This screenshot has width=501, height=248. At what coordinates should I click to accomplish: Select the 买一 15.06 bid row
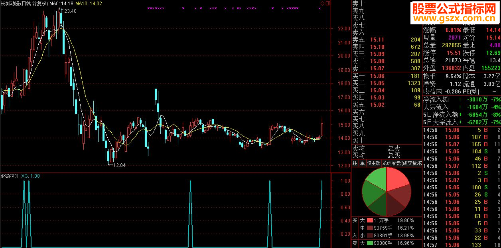click(387, 76)
